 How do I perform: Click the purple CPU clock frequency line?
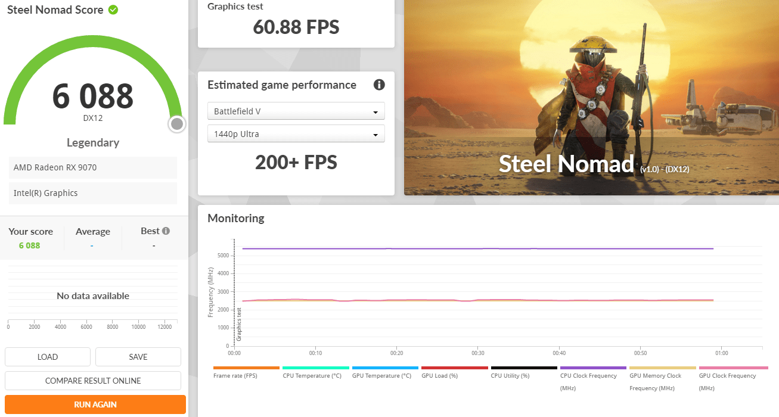477,248
